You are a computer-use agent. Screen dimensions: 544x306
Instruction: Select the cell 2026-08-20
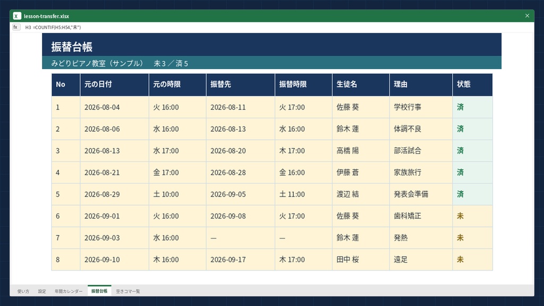(241, 151)
